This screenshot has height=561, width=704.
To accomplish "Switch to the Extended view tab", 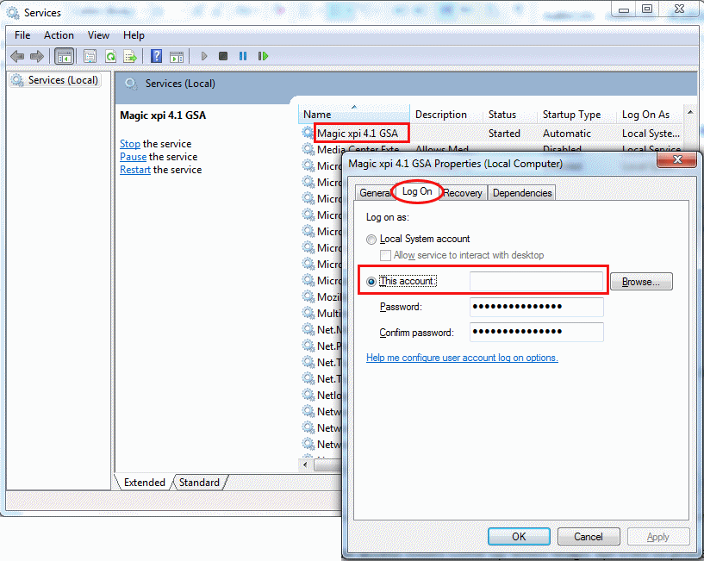I will [144, 483].
